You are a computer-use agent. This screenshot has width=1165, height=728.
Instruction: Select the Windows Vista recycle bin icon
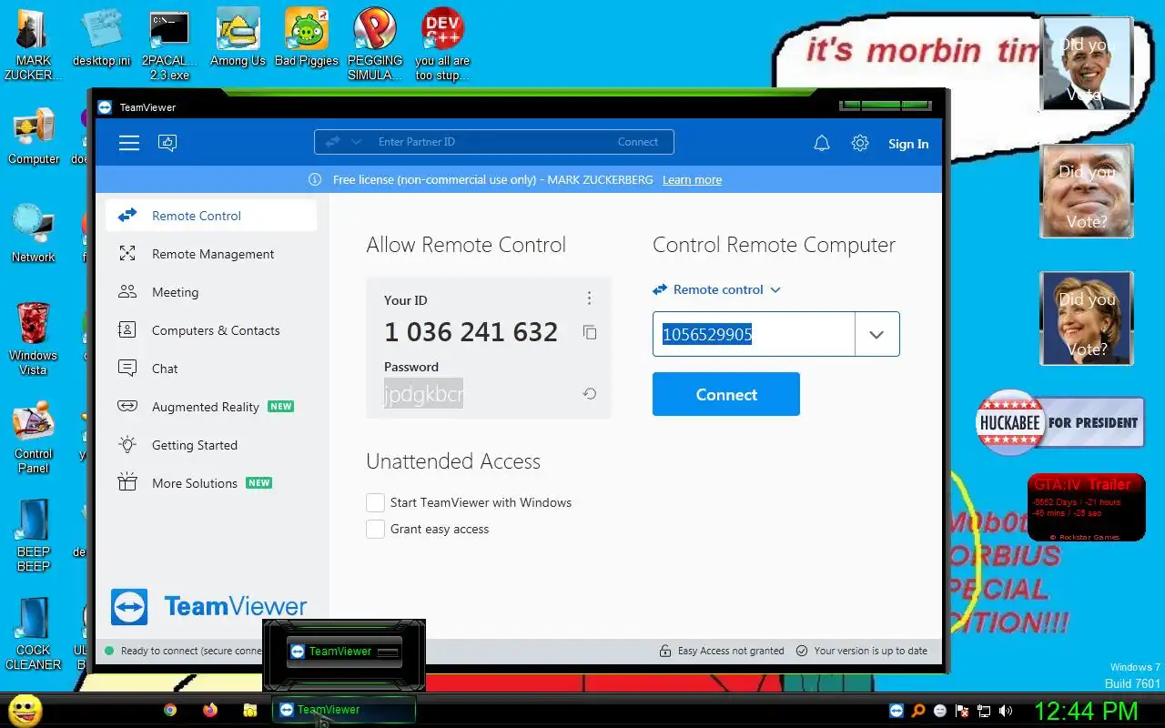click(34, 339)
